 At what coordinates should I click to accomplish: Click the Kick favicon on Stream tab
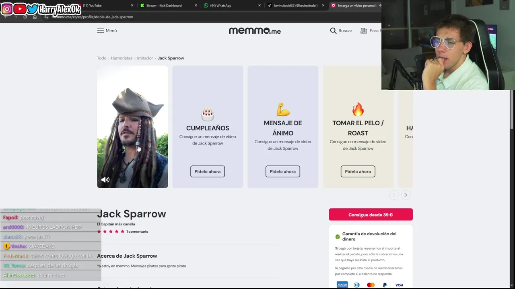coord(142,6)
